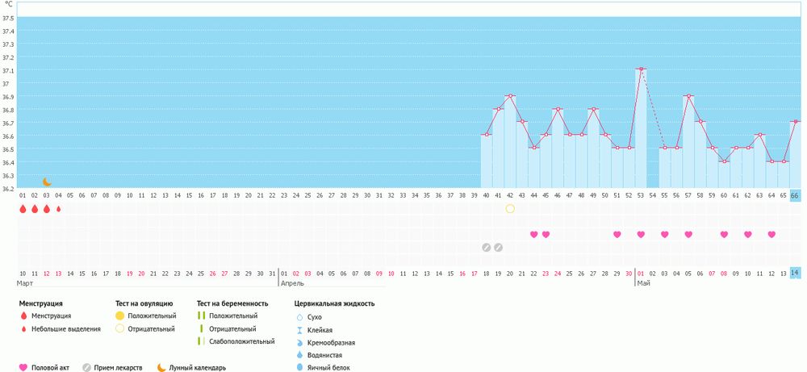
Task: Click the 36.9 temperature point on day 42
Action: (510, 96)
